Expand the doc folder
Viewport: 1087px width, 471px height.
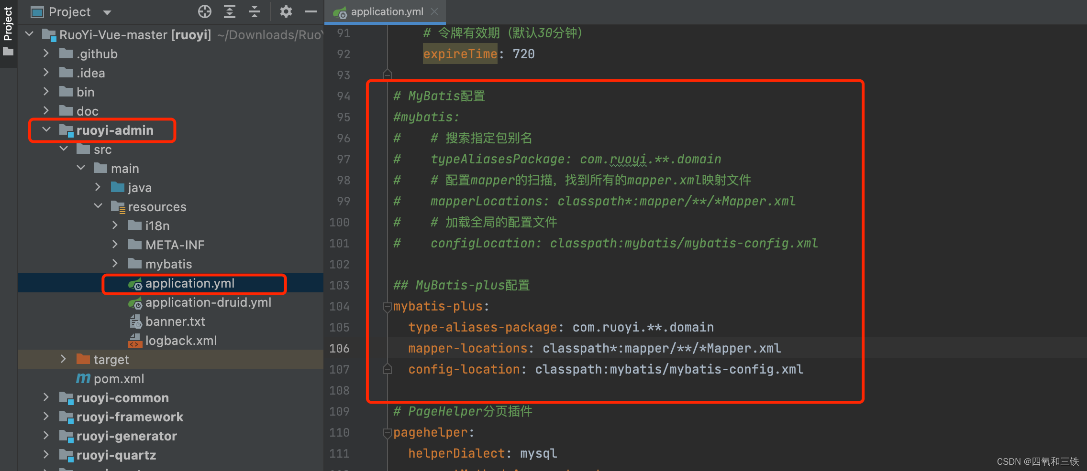click(46, 111)
